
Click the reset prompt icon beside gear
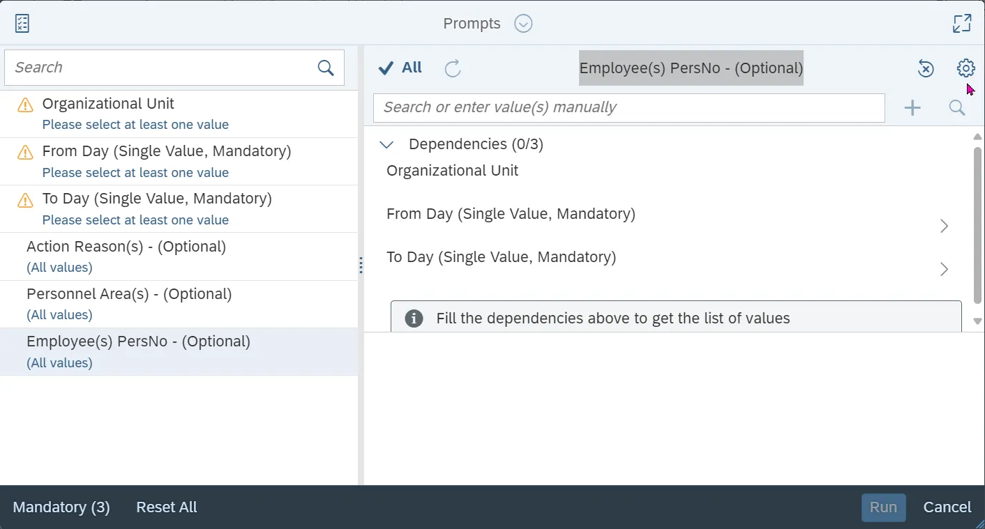926,68
